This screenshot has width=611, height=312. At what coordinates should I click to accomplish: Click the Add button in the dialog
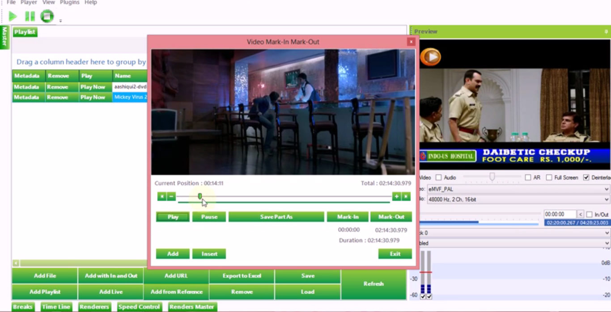173,254
